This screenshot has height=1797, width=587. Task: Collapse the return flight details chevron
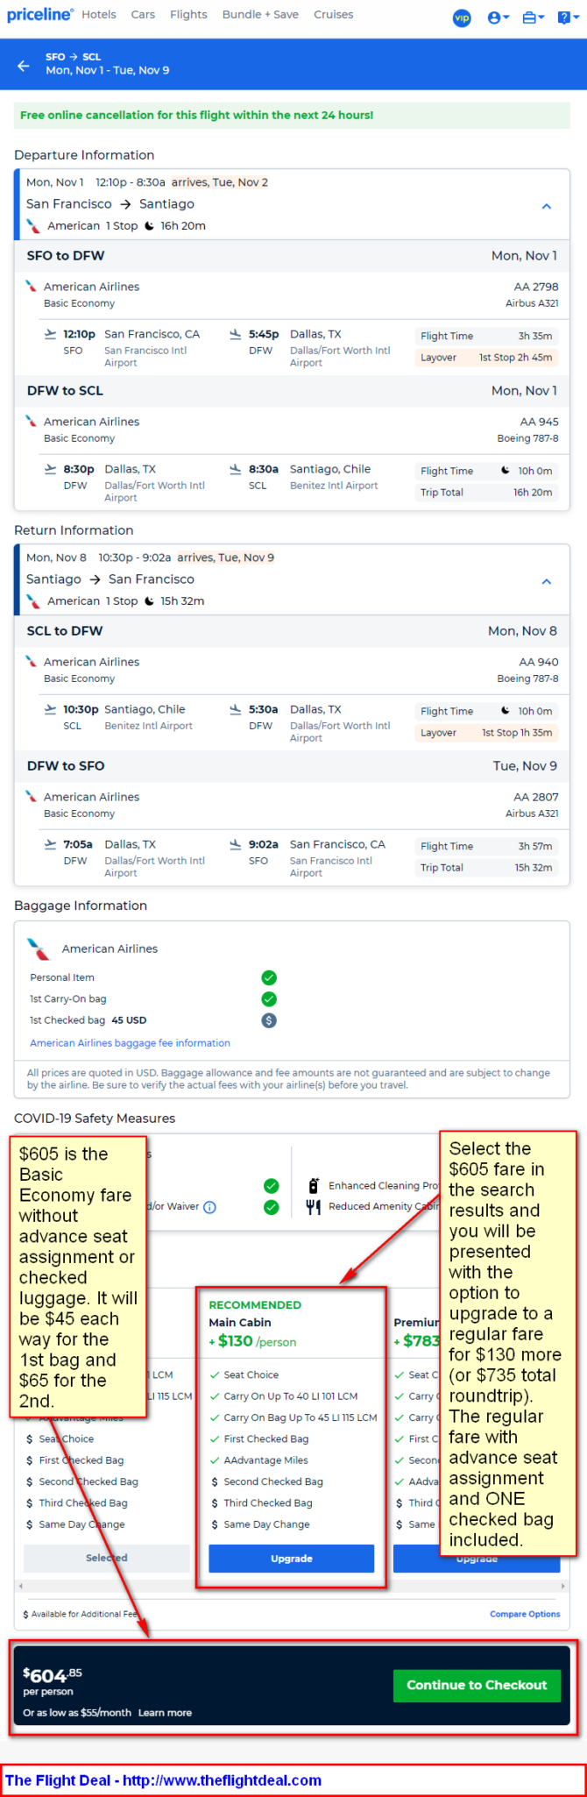tap(547, 581)
